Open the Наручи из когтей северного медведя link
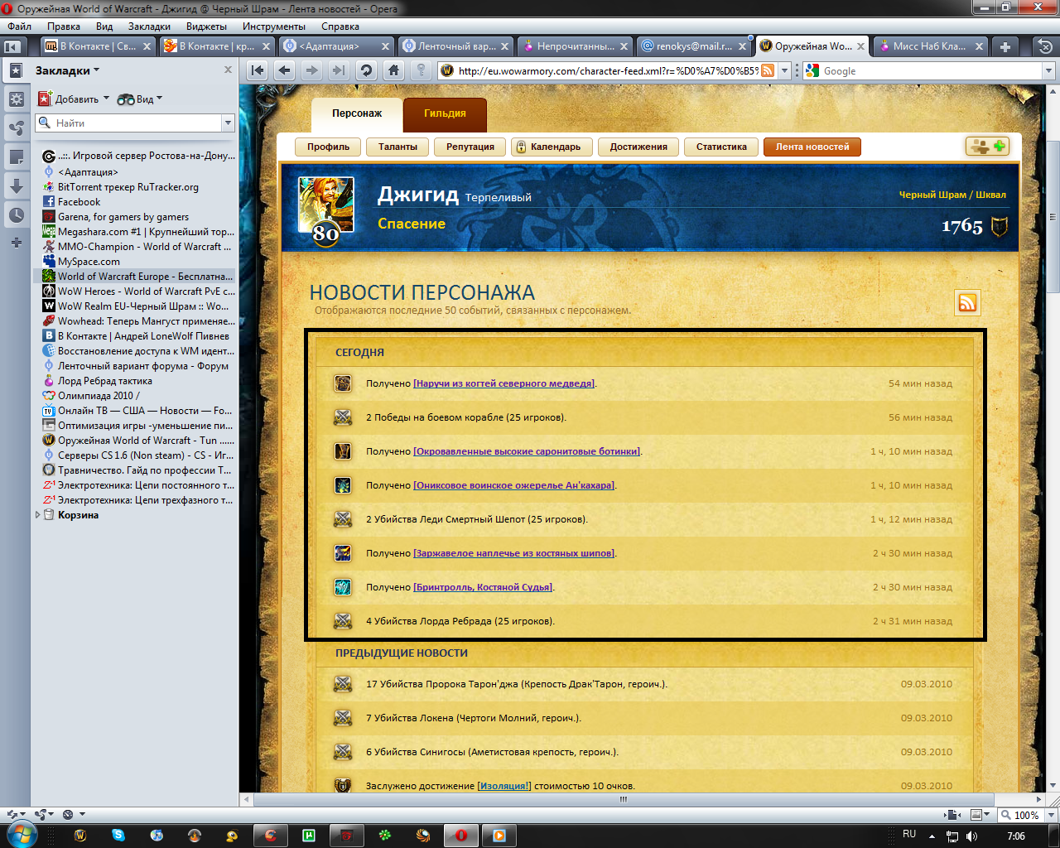The width and height of the screenshot is (1060, 848). coord(504,383)
